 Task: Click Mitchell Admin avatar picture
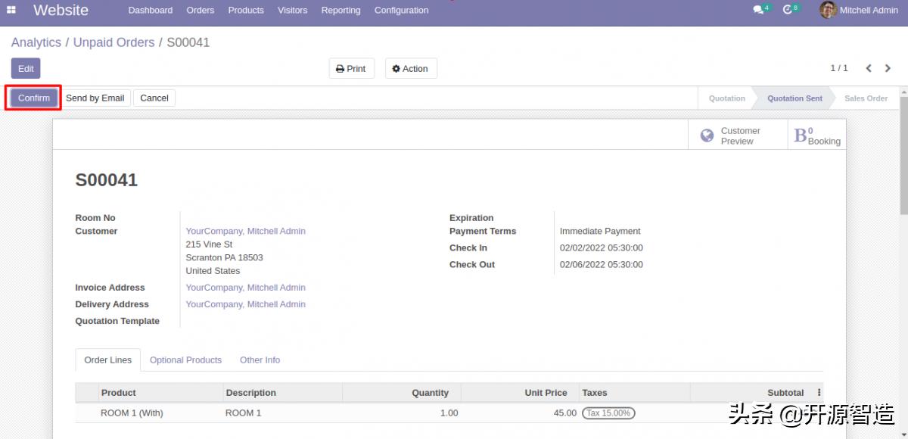tap(828, 11)
